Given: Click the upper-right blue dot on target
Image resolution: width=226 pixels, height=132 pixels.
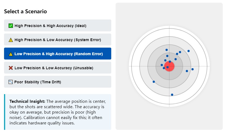Looking at the screenshot, I should [x=188, y=51].
